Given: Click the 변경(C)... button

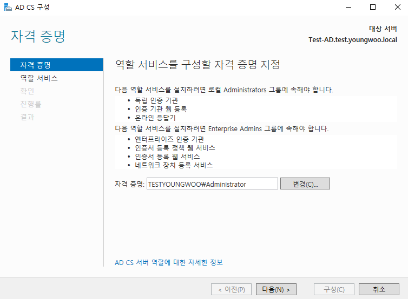Looking at the screenshot, I should coord(305,184).
